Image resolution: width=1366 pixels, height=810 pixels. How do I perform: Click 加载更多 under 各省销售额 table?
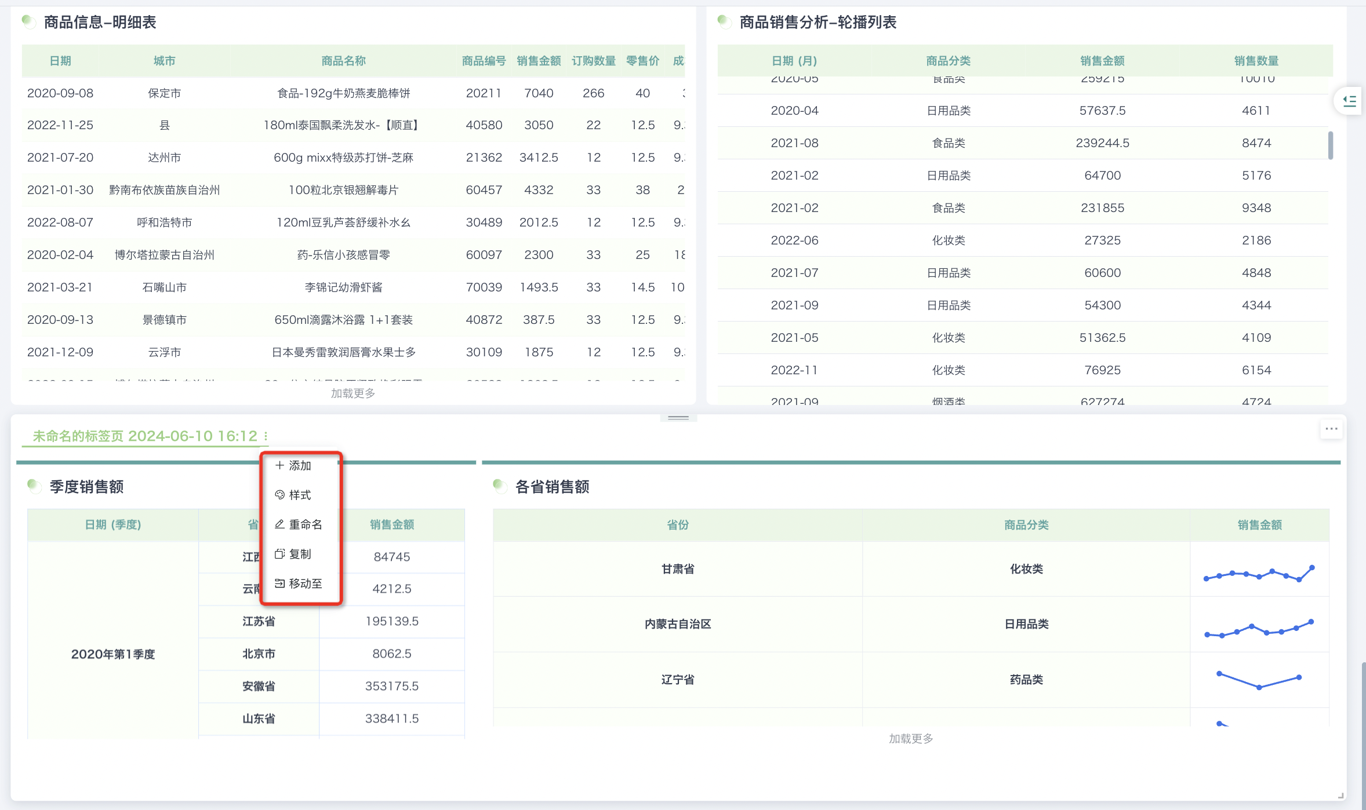point(911,739)
